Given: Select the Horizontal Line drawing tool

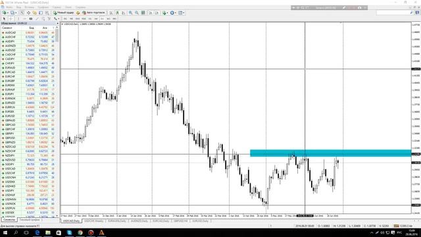Looking at the screenshot, I should coord(25,19).
